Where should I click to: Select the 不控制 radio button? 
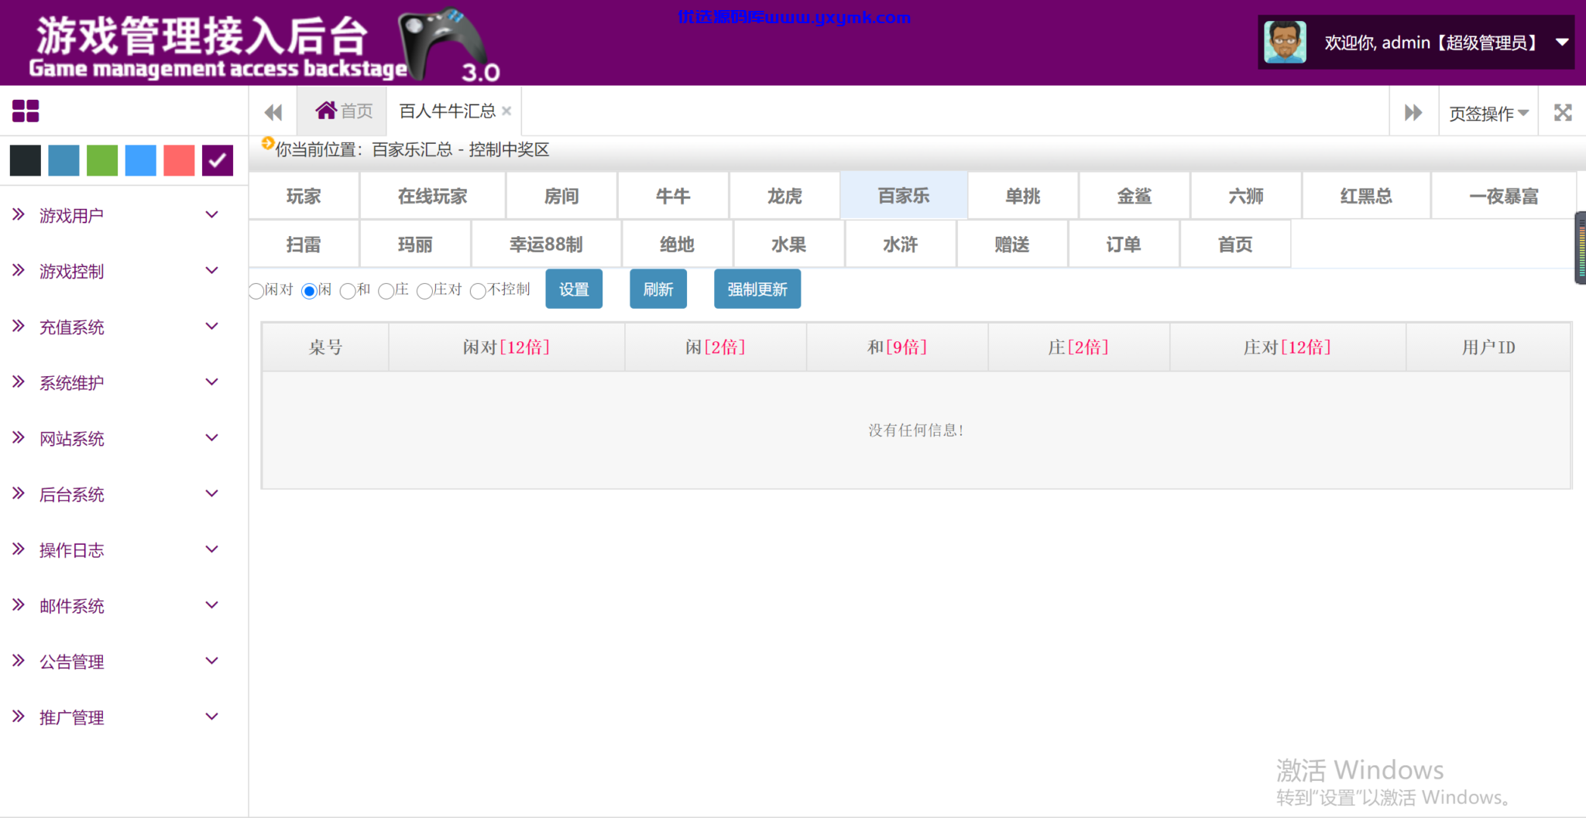pyautogui.click(x=478, y=291)
